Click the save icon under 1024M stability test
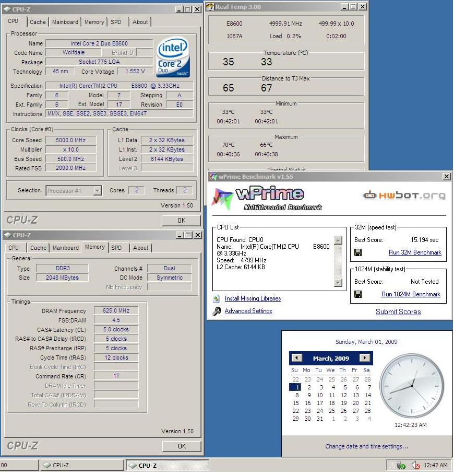The image size is (454, 473). click(358, 294)
